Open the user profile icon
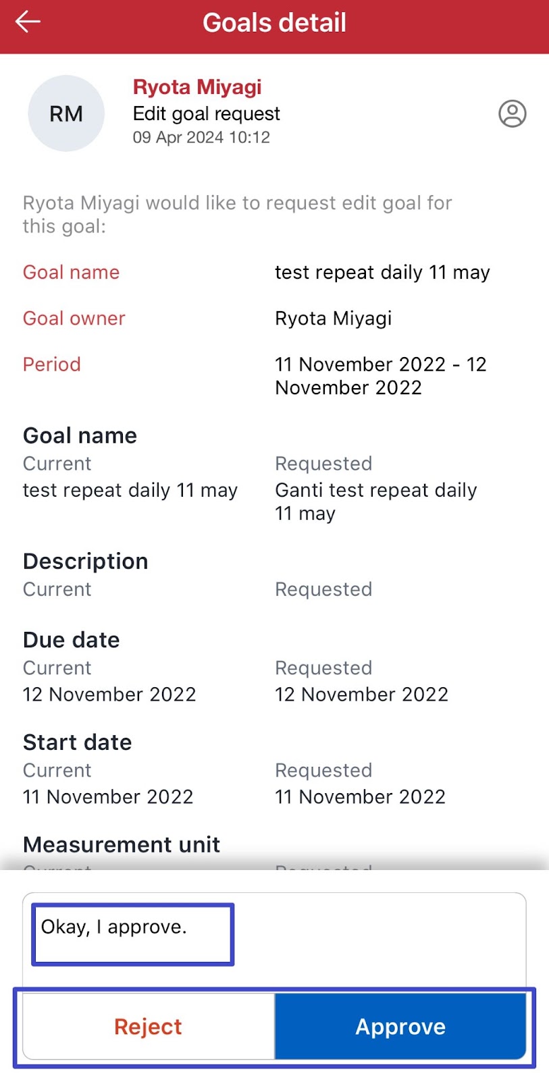The image size is (549, 1080). tap(512, 113)
